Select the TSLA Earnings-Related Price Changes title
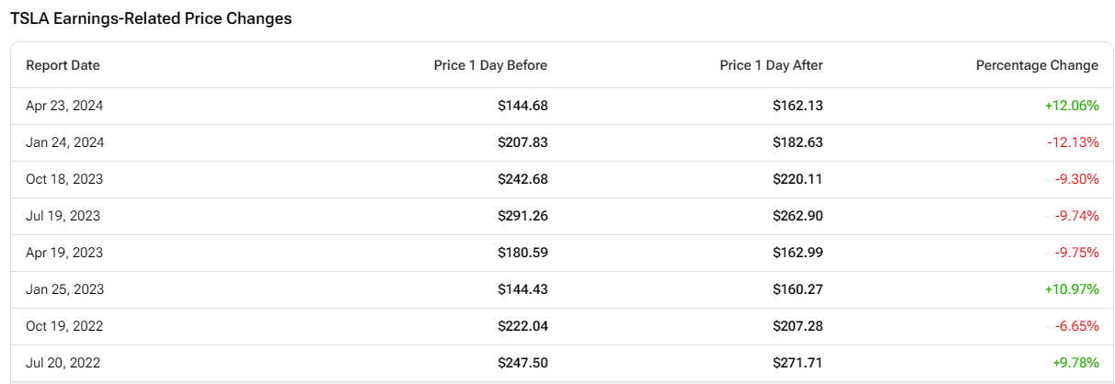 tap(151, 18)
